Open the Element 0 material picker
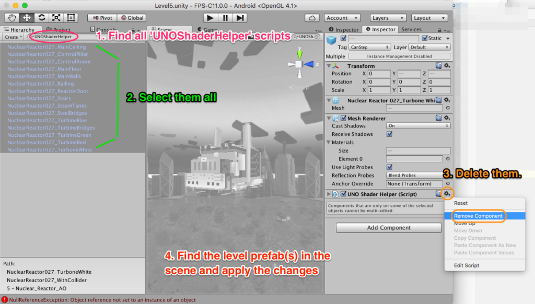This screenshot has width=535, height=304. pyautogui.click(x=448, y=159)
